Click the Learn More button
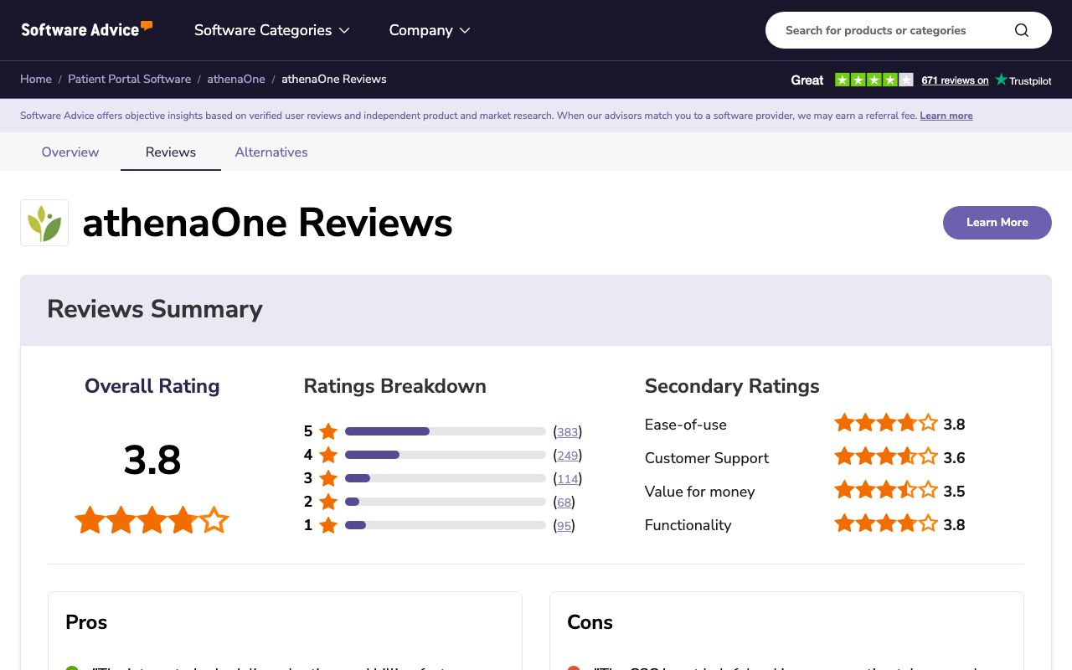The image size is (1072, 670). click(997, 223)
